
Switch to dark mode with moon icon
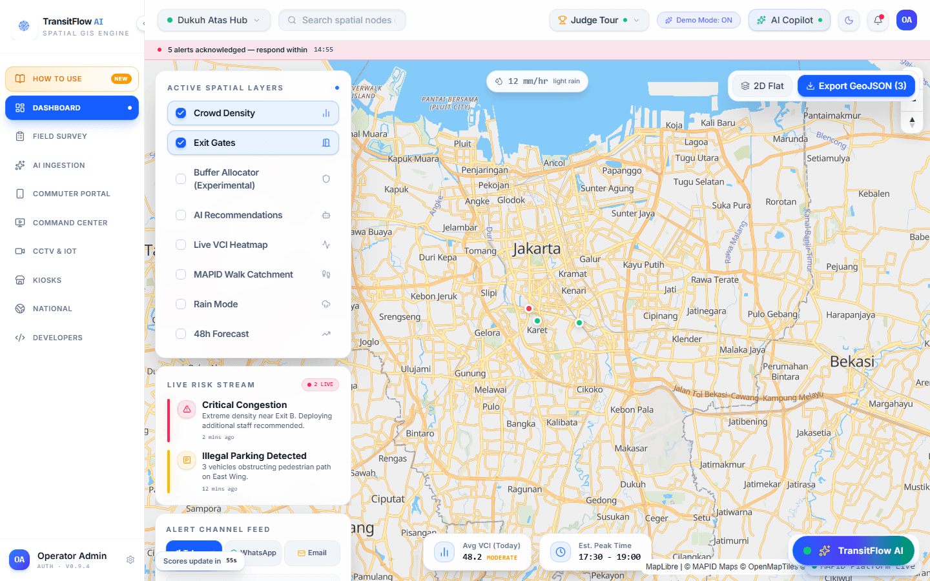tap(849, 20)
